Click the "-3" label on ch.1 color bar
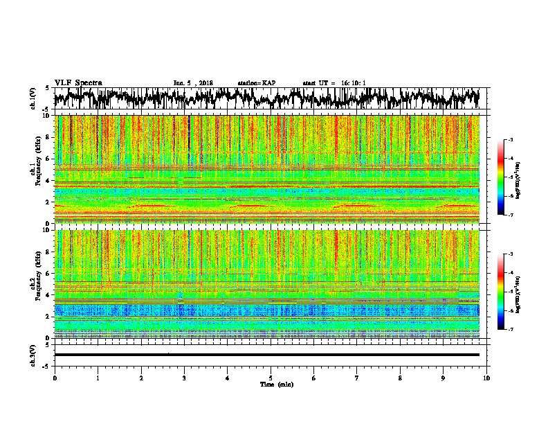 point(510,139)
